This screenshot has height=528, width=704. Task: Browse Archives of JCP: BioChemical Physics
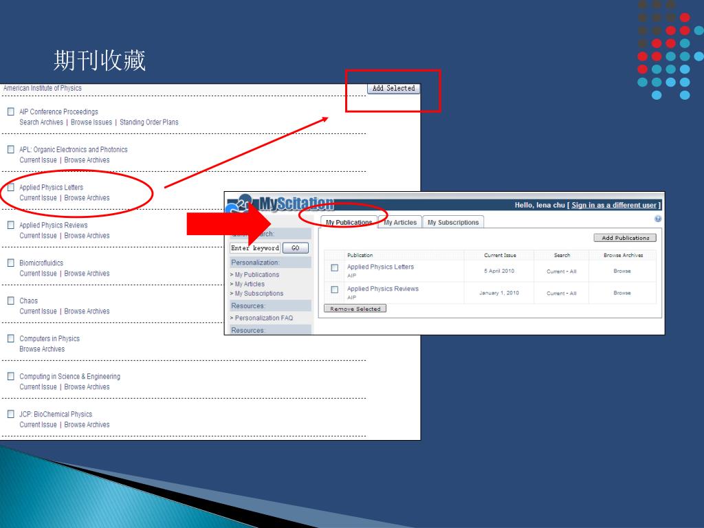(87, 425)
